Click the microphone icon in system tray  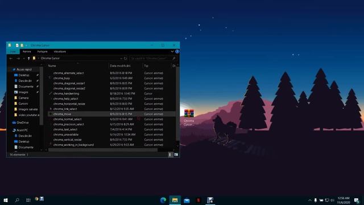(316, 200)
